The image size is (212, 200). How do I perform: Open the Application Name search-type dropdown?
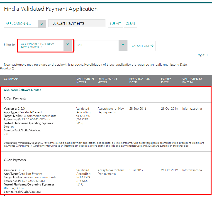click(25, 24)
